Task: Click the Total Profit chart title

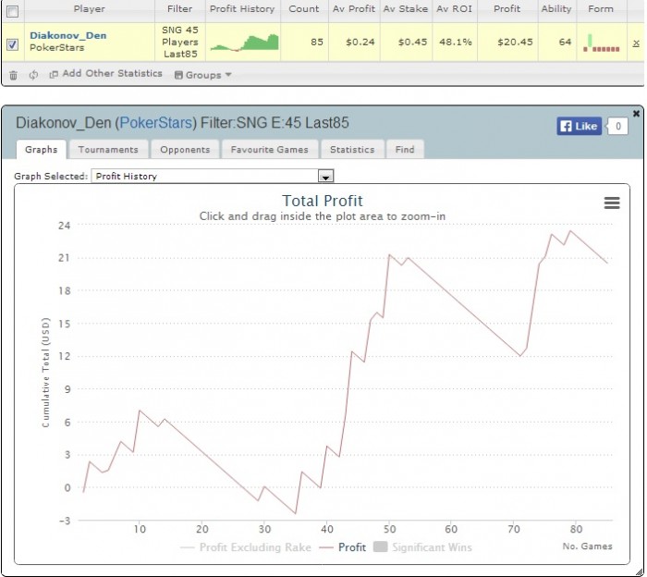Action: pyautogui.click(x=323, y=201)
